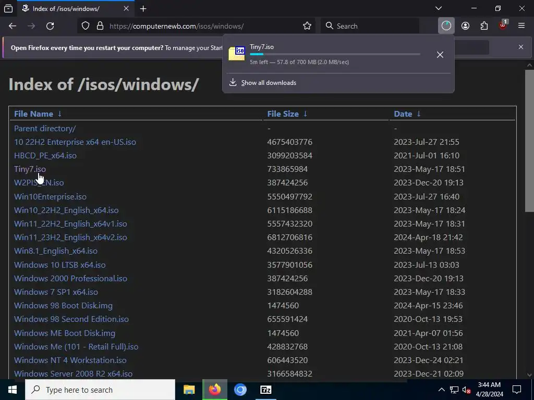The width and height of the screenshot is (534, 400).
Task: Click the Tiny7.iso download progress bar
Action: pyautogui.click(x=335, y=54)
